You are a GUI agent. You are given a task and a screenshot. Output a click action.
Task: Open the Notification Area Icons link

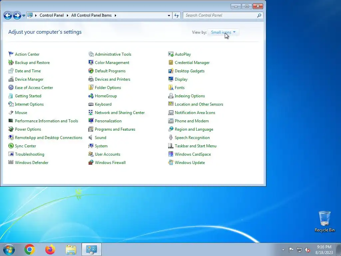point(195,113)
